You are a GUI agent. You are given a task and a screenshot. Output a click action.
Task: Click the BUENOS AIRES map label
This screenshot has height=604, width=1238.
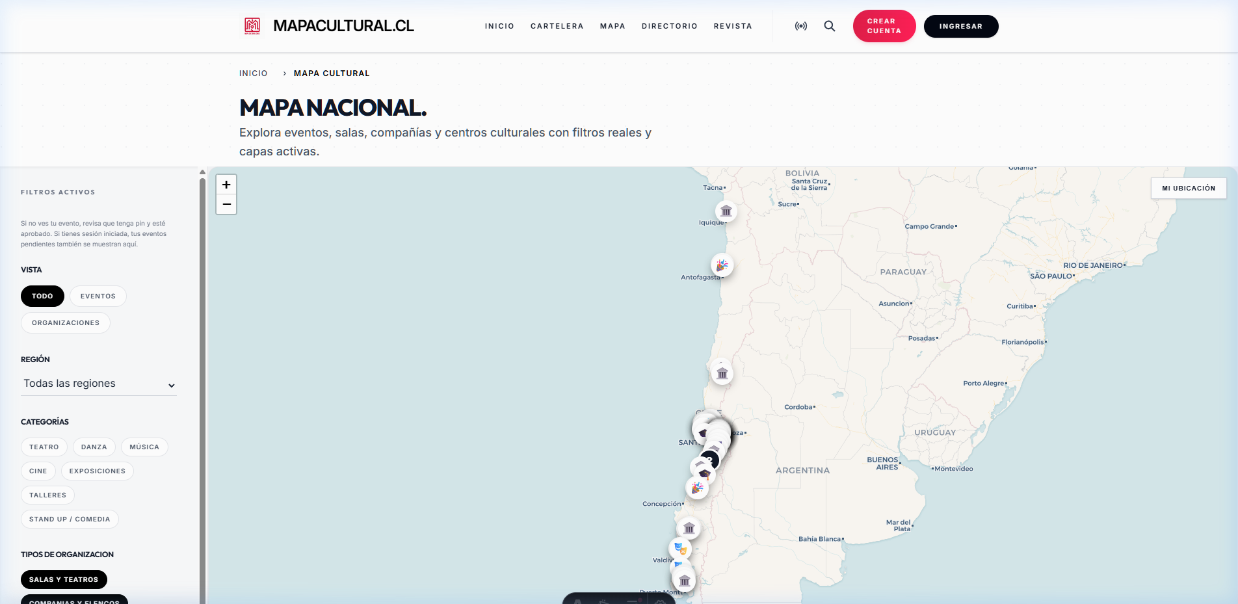(x=882, y=463)
